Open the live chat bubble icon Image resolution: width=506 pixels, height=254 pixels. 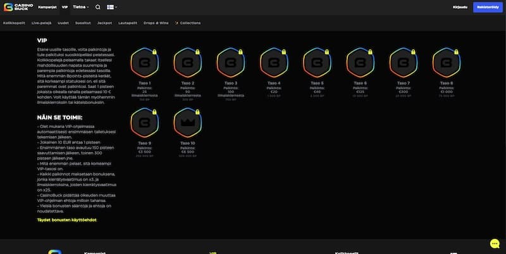[495, 243]
